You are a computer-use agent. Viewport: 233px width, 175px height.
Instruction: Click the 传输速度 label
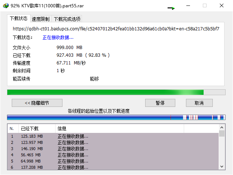(22, 63)
